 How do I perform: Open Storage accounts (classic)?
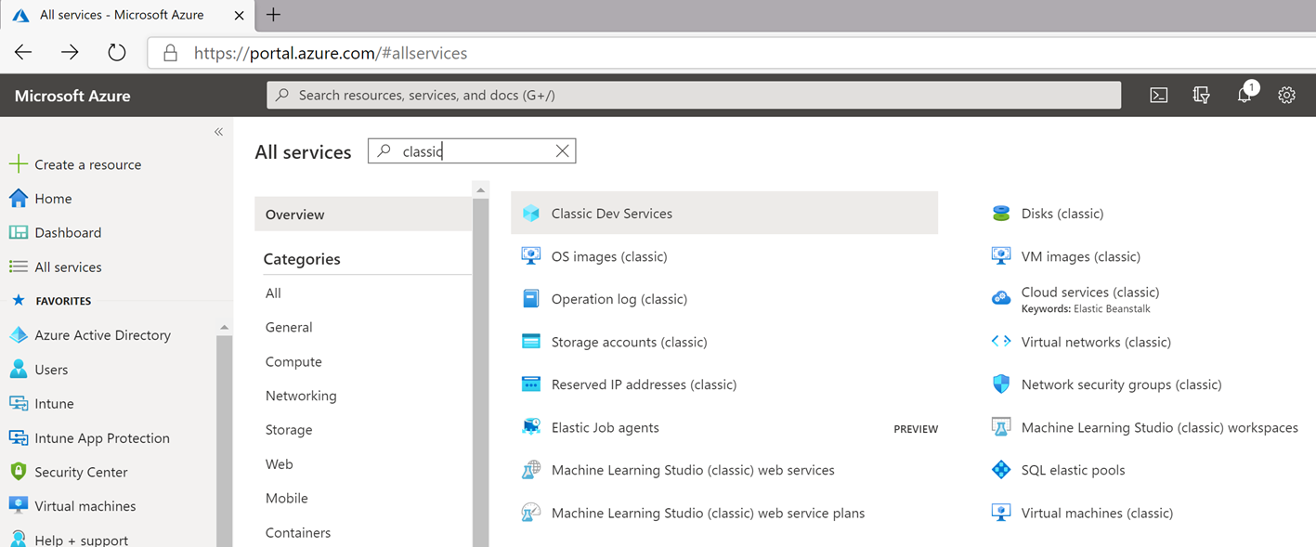pyautogui.click(x=629, y=342)
